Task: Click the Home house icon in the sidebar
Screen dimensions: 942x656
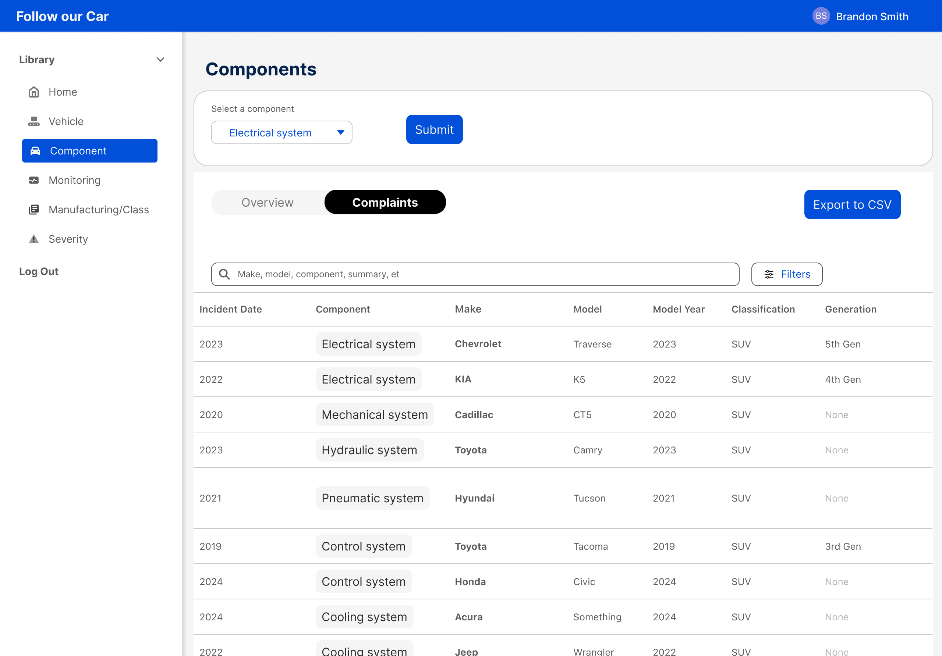Action: (x=33, y=92)
